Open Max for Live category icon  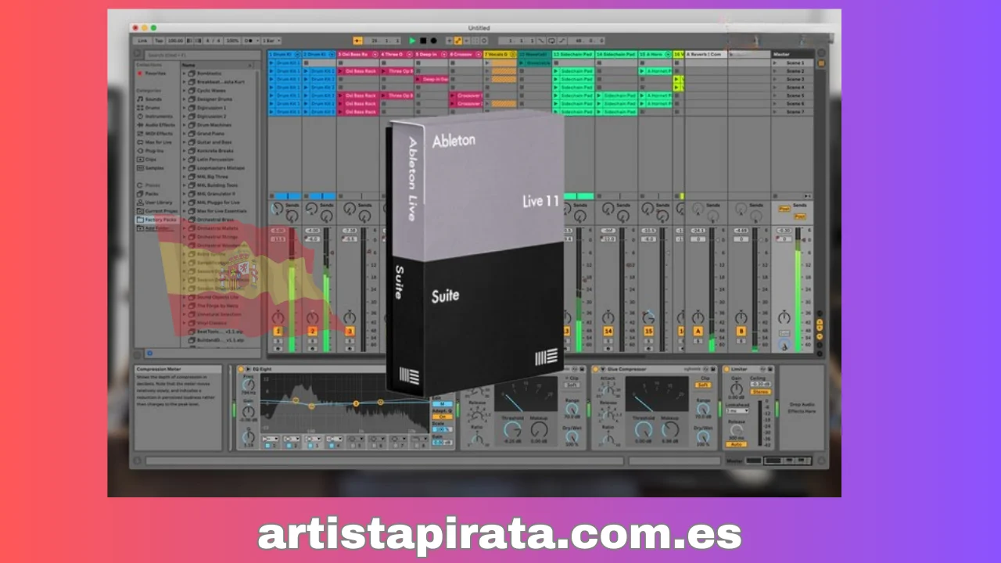pos(140,142)
